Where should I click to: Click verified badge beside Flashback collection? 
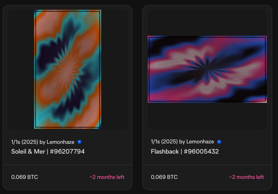click(219, 142)
